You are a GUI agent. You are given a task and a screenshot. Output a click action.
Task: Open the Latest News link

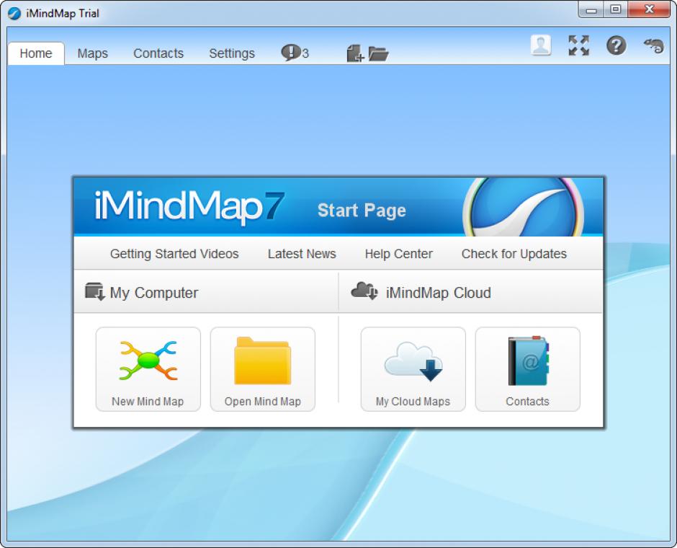pyautogui.click(x=302, y=254)
